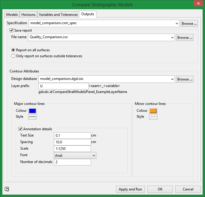Open the Font dropdown showing Arial
Image resolution: width=205 pixels, height=197 pixels.
pyautogui.click(x=94, y=155)
